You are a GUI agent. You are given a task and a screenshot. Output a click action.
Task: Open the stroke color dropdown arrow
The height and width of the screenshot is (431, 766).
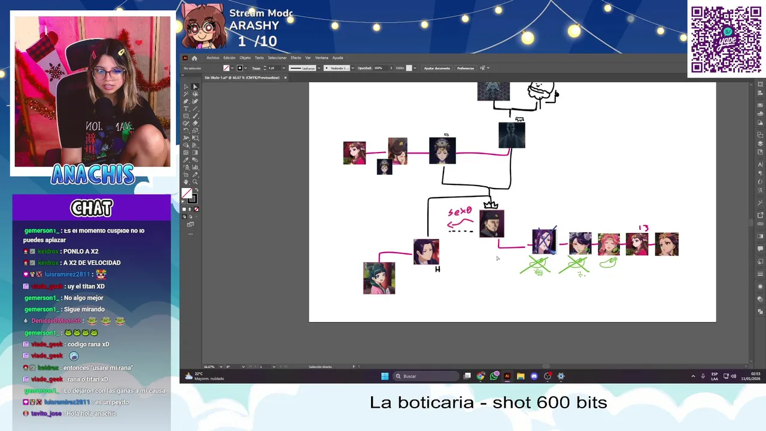point(245,68)
